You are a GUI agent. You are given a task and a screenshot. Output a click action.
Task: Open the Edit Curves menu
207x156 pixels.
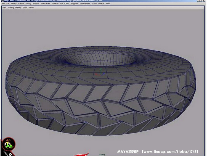click(x=45, y=4)
